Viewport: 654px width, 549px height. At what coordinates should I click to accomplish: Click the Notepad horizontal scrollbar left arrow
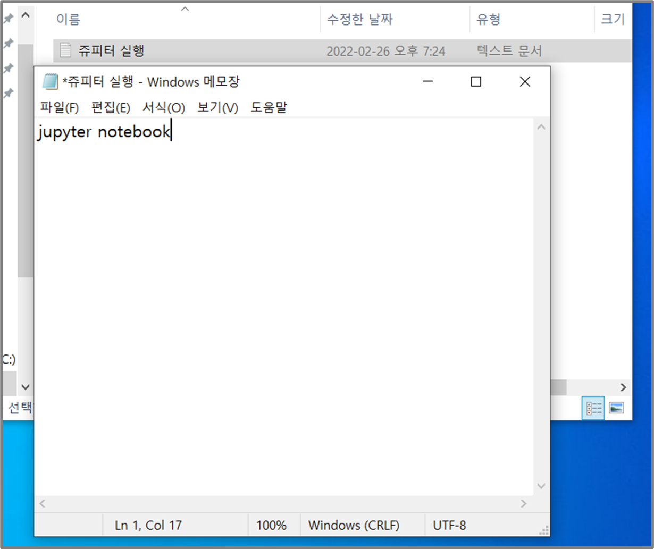pyautogui.click(x=43, y=503)
